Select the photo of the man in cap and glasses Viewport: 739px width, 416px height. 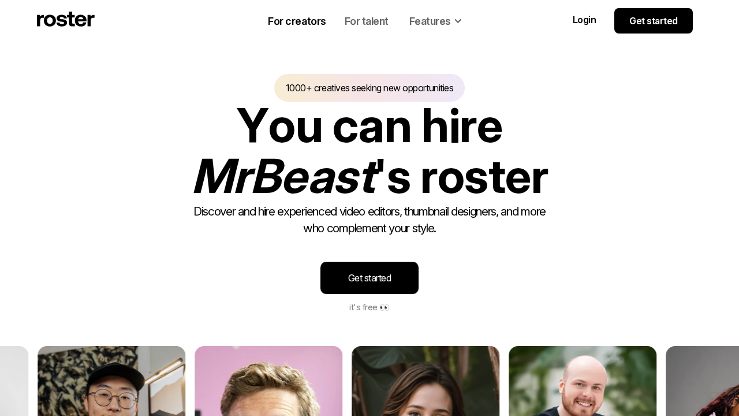(x=111, y=381)
